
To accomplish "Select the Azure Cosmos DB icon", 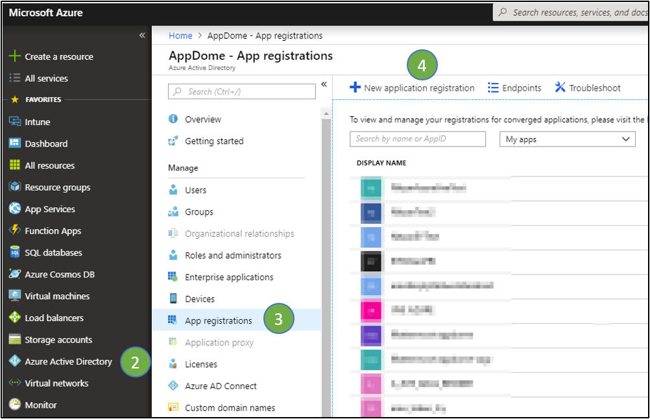I will pos(14,274).
